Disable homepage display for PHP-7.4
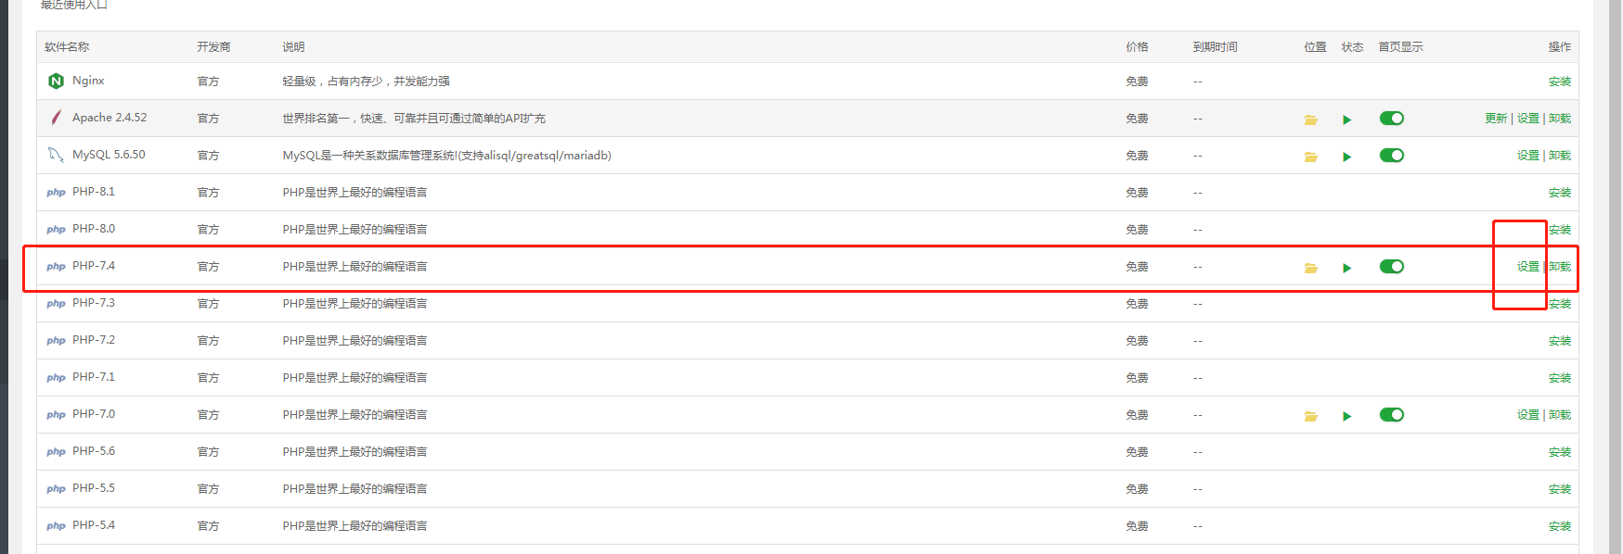This screenshot has height=554, width=1623. coord(1392,267)
